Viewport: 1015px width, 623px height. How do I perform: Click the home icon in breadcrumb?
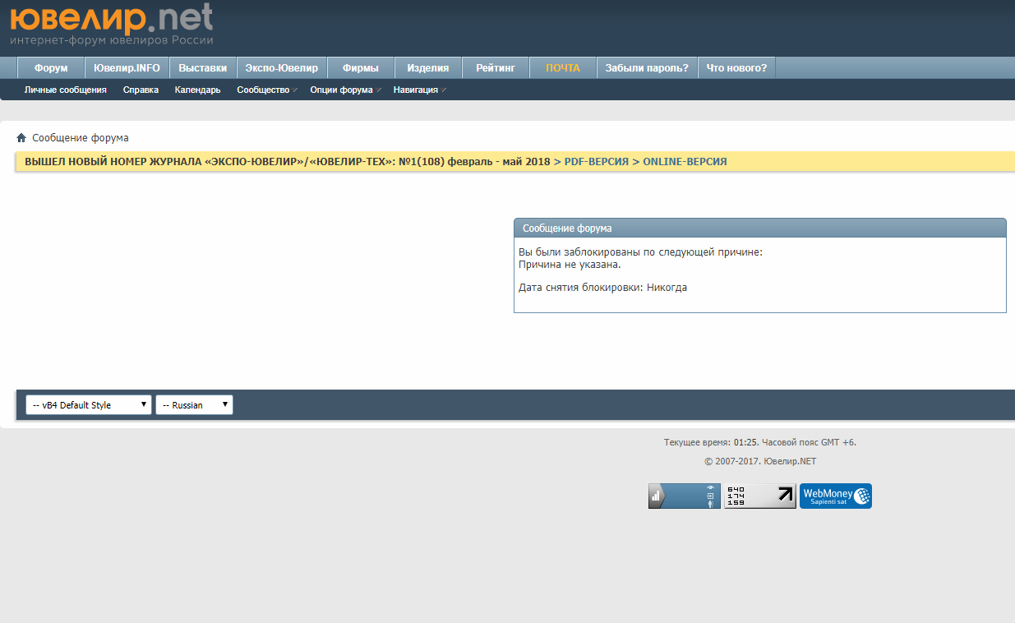point(21,138)
